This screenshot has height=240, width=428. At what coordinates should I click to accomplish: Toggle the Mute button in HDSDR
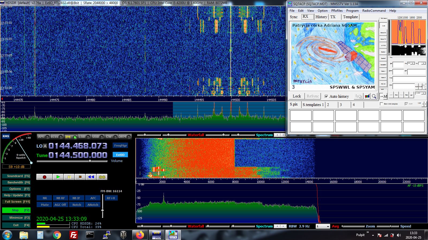point(45,205)
